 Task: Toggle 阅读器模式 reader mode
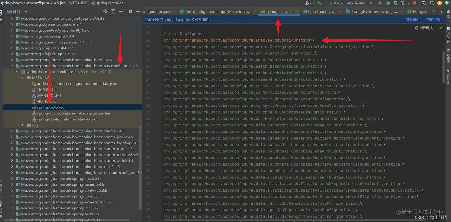(424, 28)
